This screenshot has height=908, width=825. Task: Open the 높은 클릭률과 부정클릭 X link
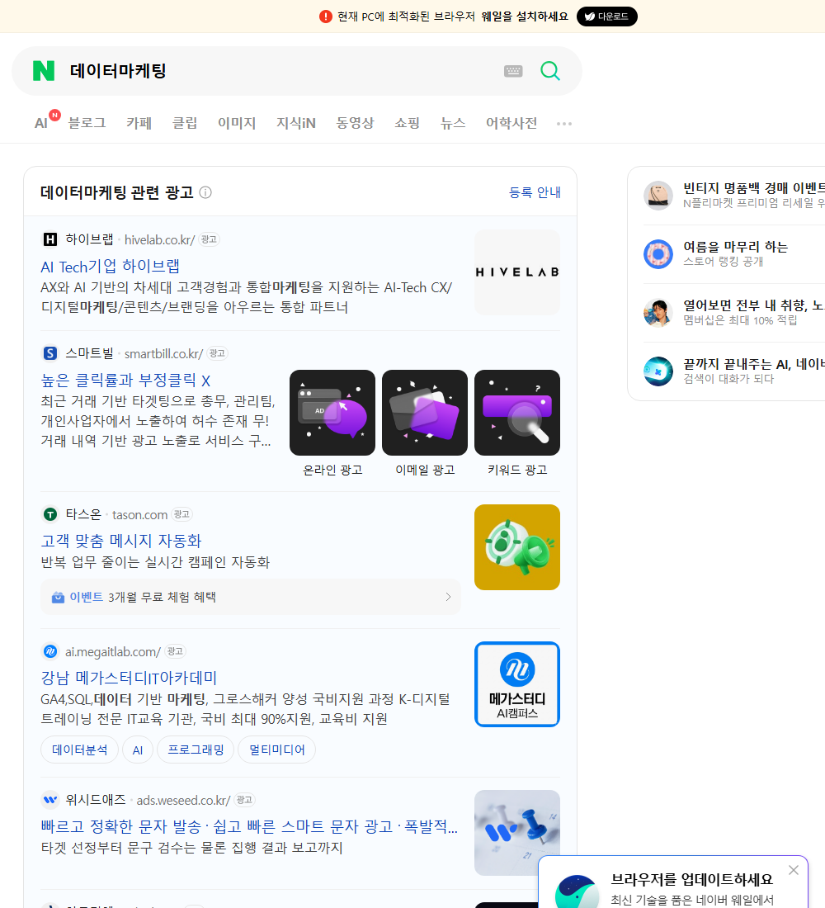(x=125, y=381)
